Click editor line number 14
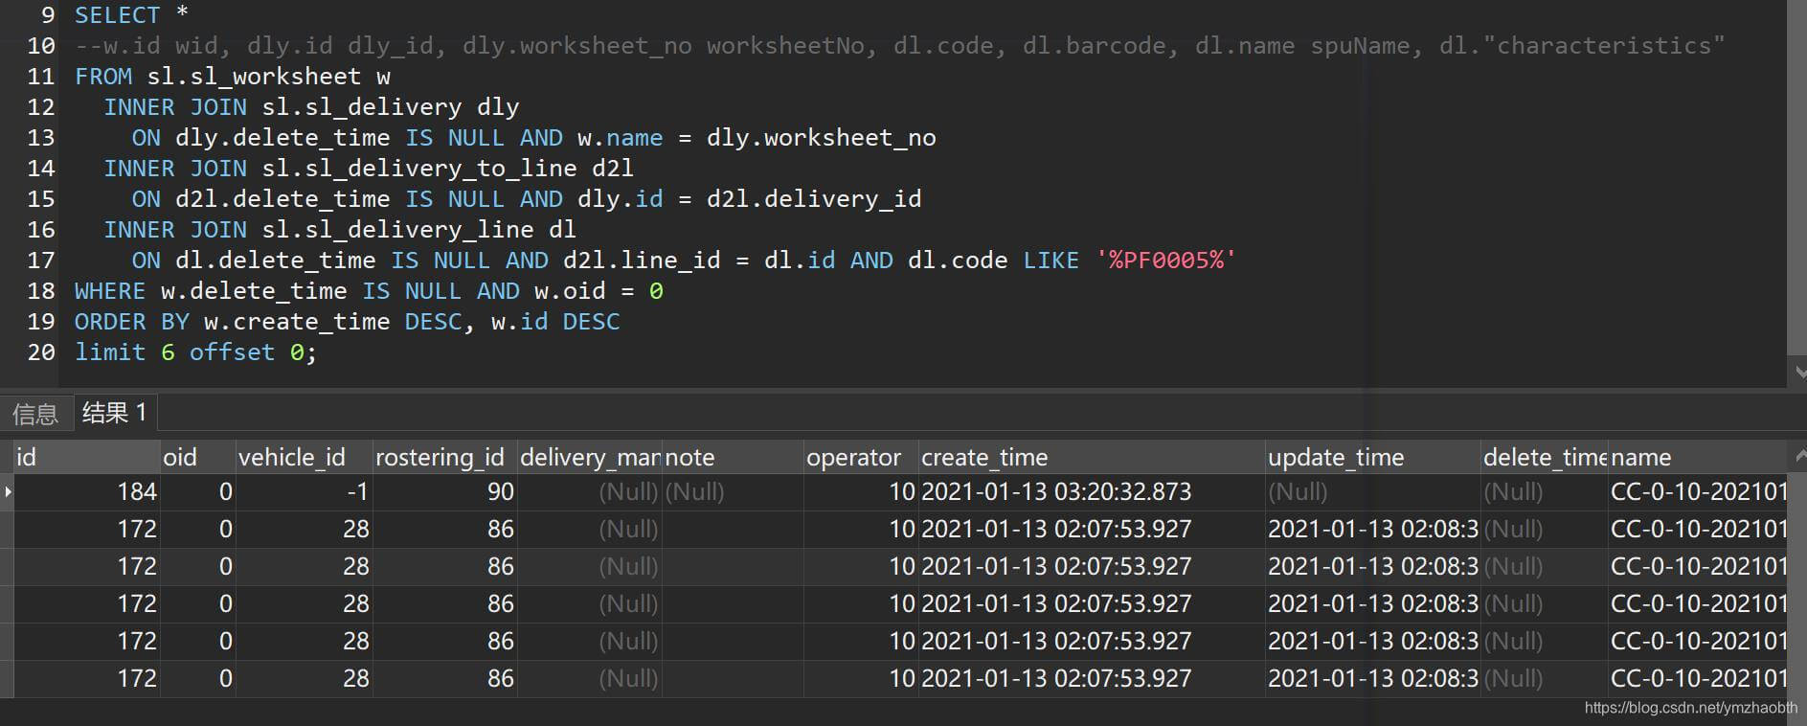The width and height of the screenshot is (1807, 726). (x=41, y=169)
